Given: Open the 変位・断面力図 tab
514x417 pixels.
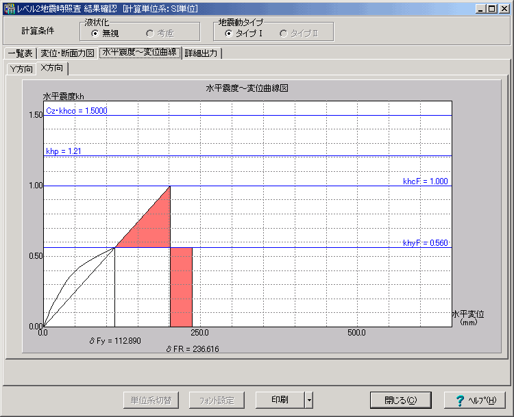Looking at the screenshot, I should click(x=67, y=53).
